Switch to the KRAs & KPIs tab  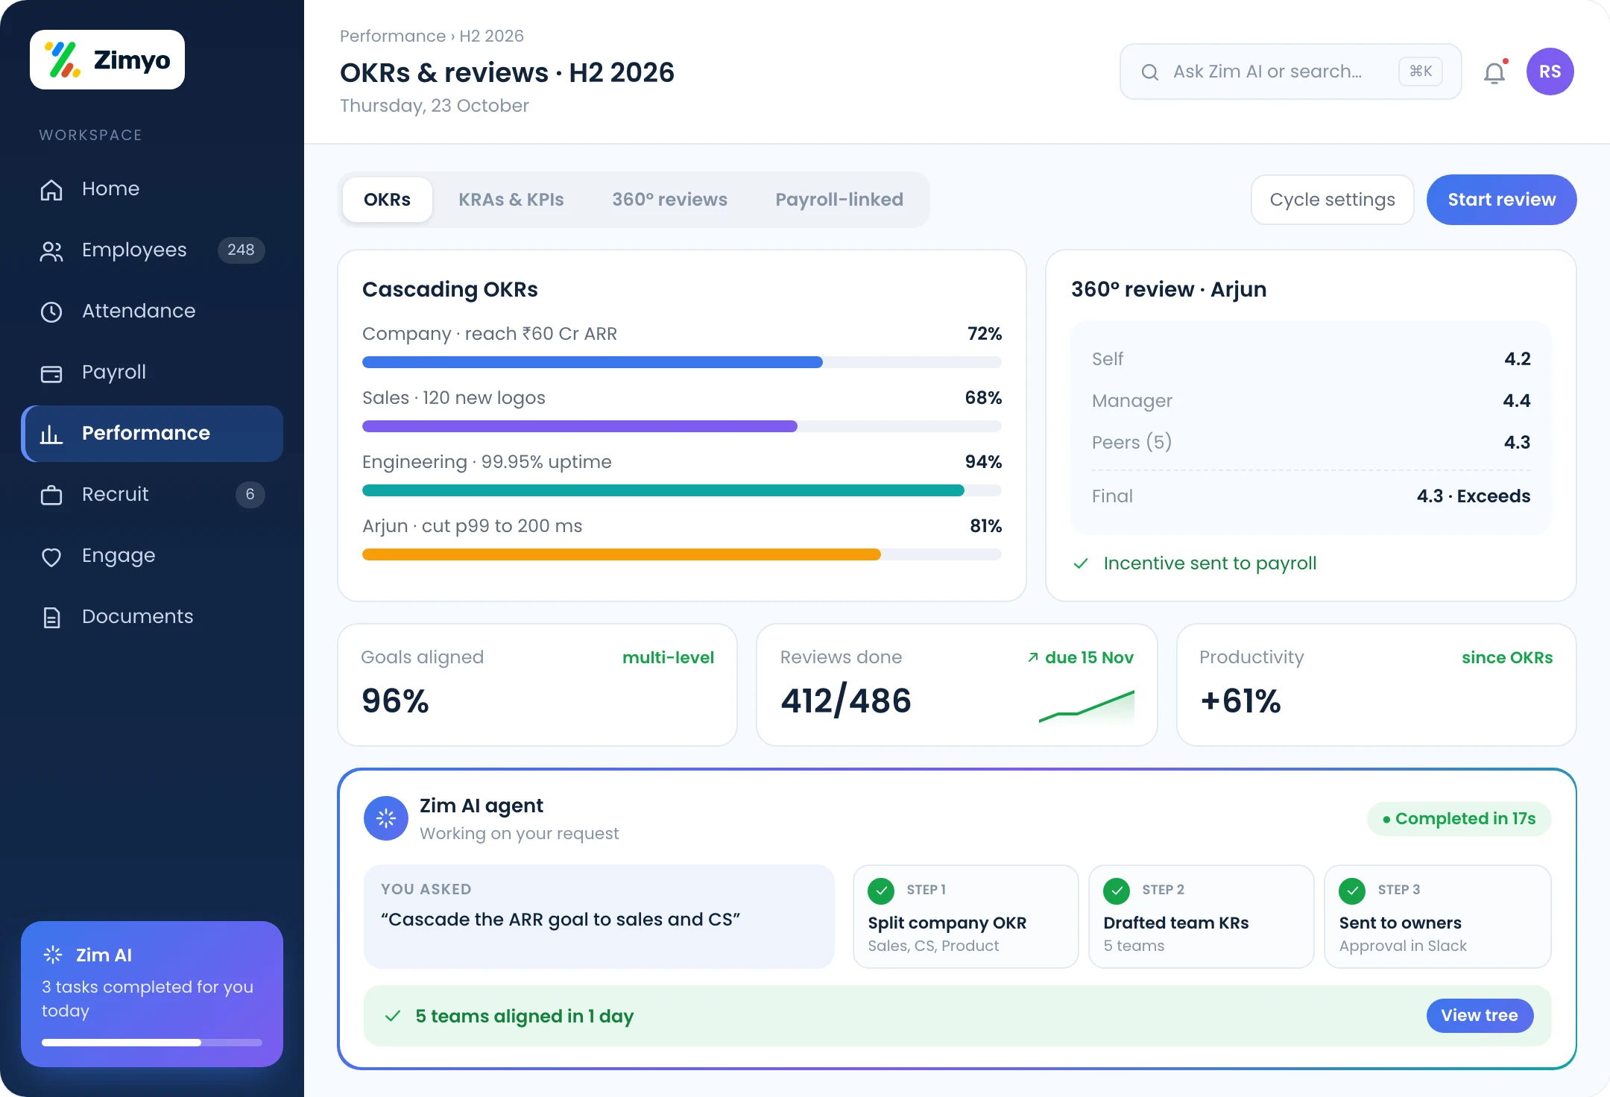click(511, 200)
